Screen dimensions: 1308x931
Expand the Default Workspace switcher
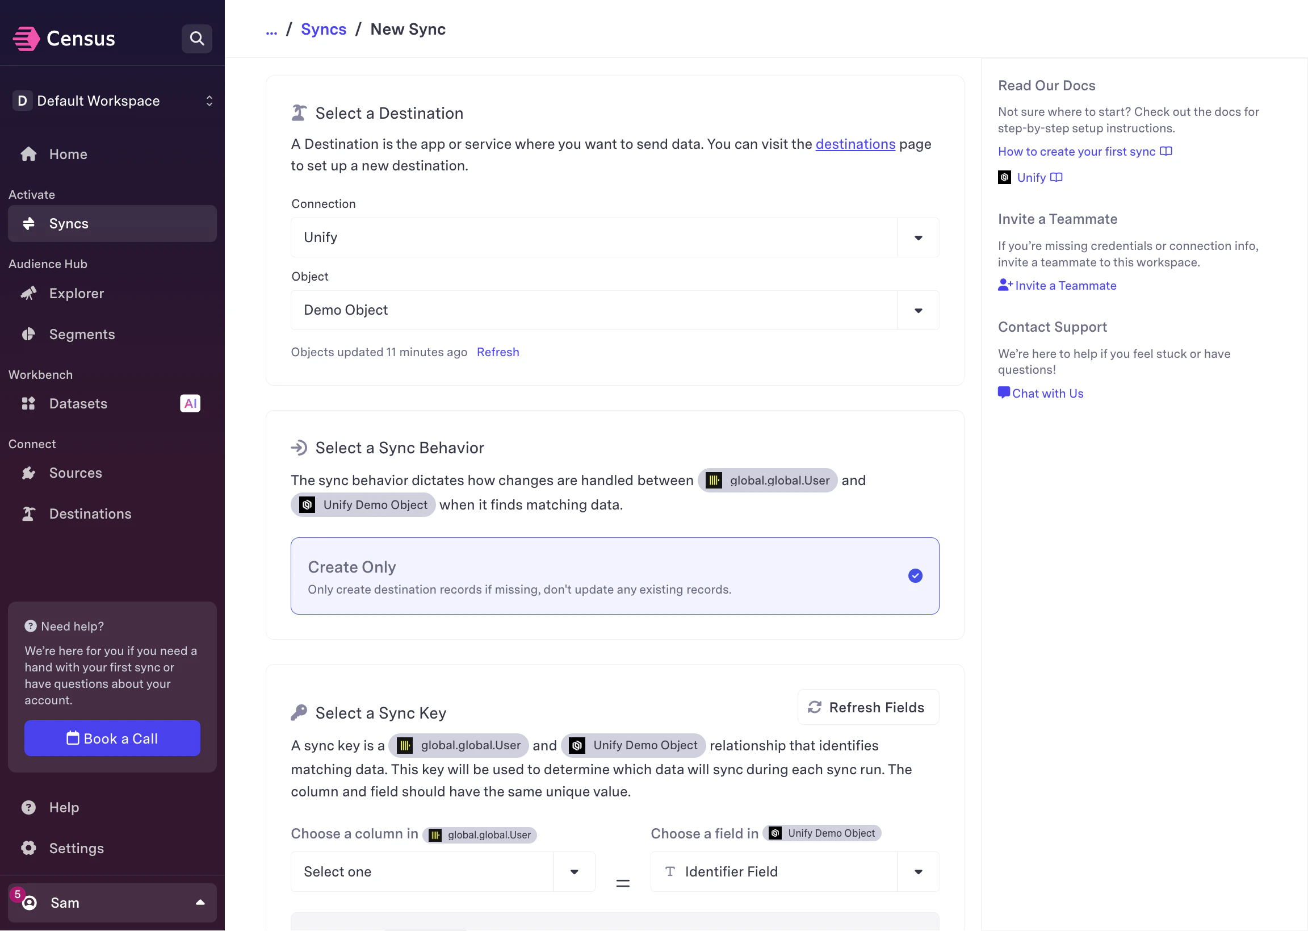[x=112, y=101]
